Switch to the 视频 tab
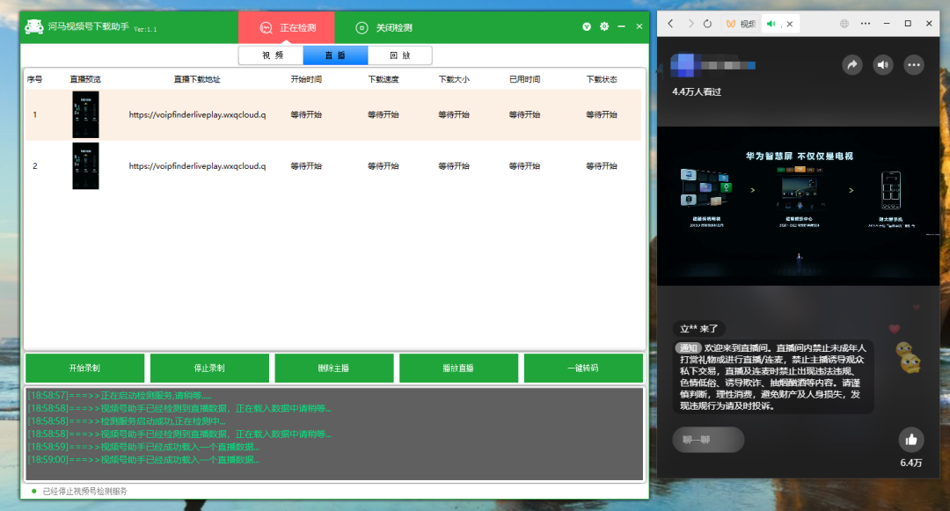950x511 pixels. click(x=272, y=55)
